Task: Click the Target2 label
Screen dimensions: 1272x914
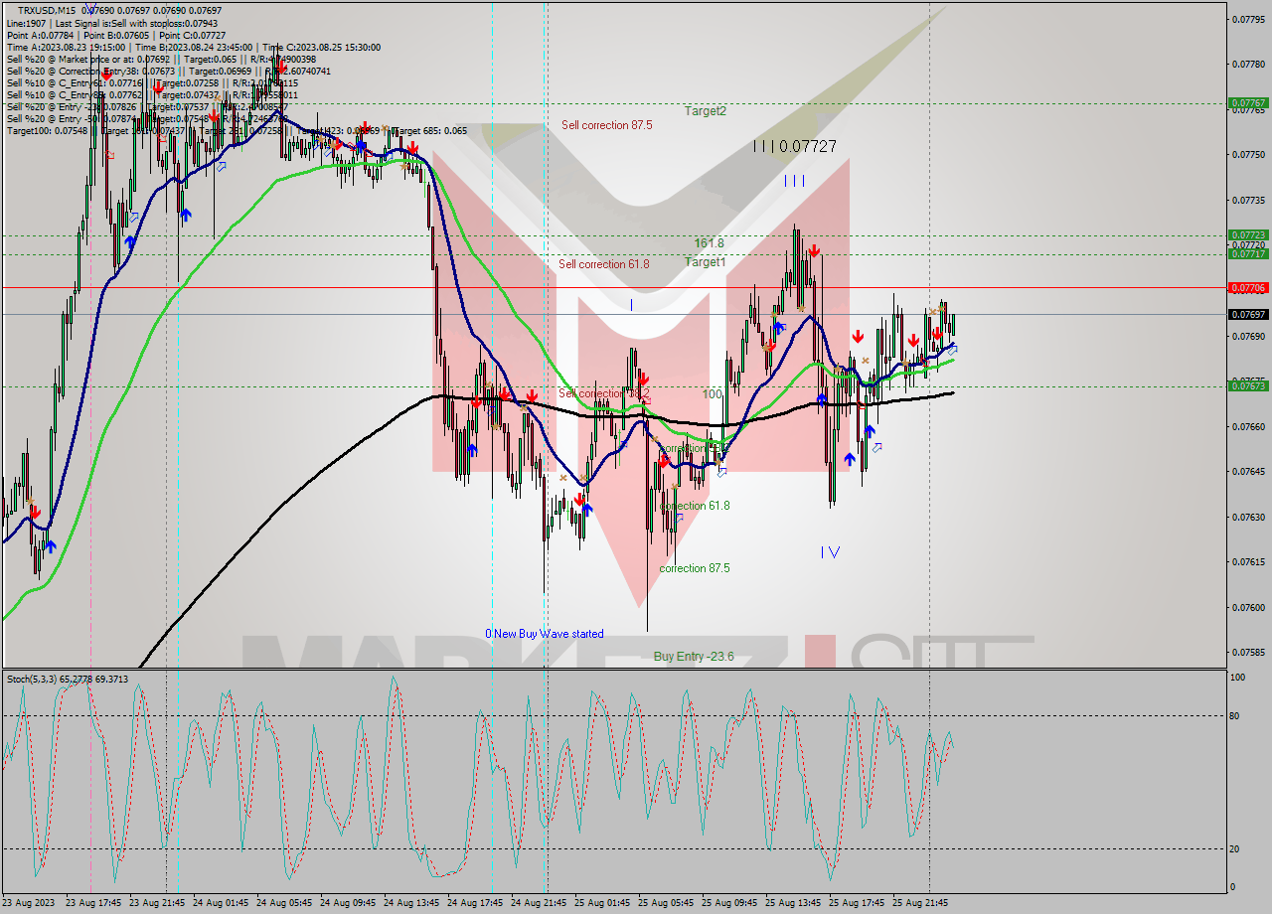Action: (x=705, y=111)
